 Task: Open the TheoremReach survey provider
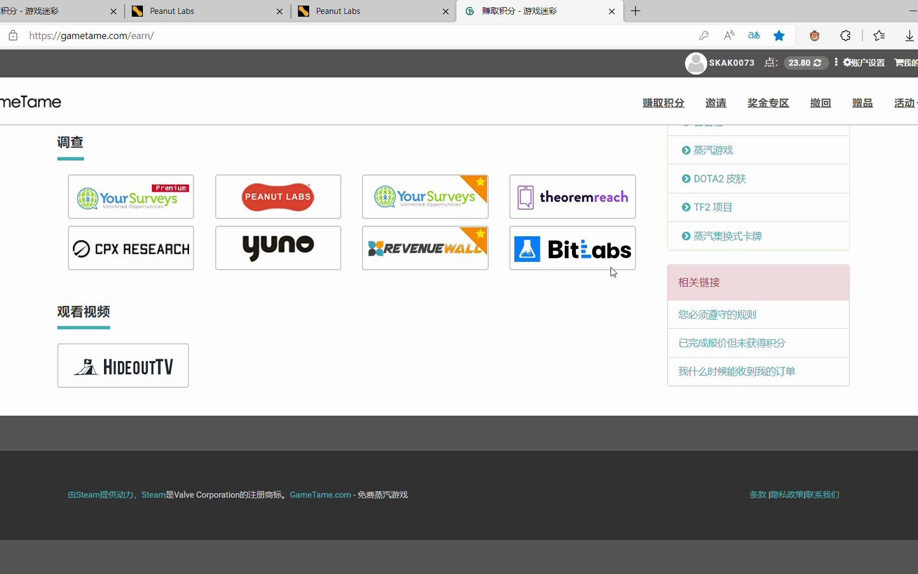573,197
